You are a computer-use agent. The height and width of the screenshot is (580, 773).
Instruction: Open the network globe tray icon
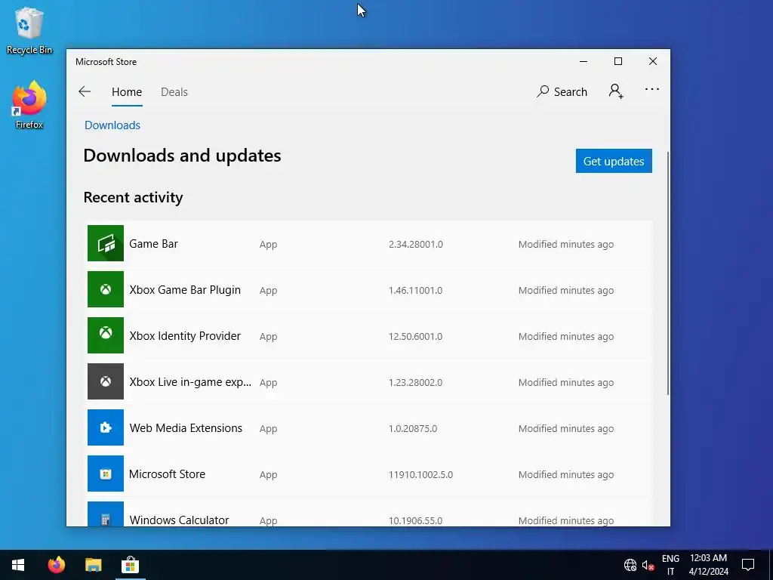[630, 565]
